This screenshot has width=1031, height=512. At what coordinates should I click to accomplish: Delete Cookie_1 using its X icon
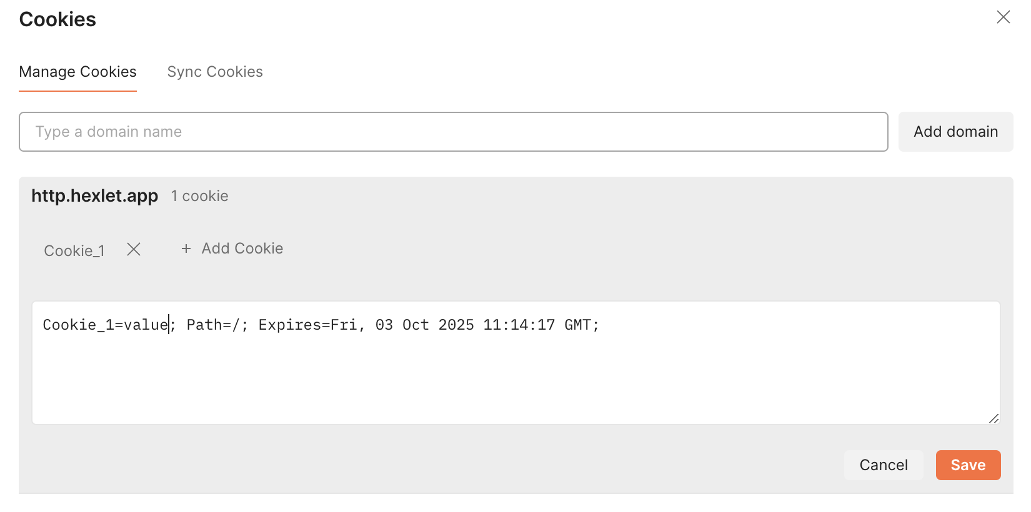[x=134, y=250]
